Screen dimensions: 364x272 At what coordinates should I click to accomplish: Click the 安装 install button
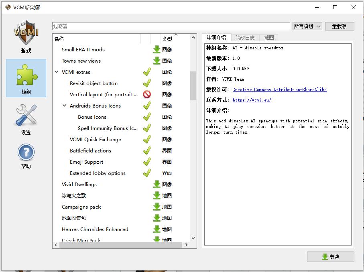coord(331,257)
